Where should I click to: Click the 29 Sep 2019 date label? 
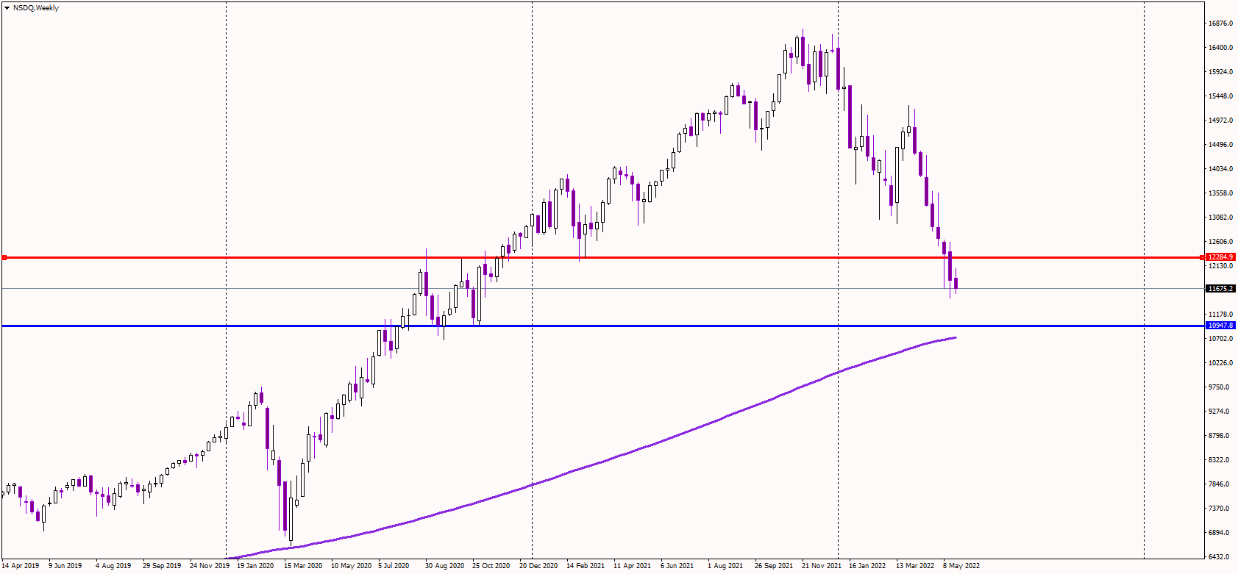pos(162,566)
